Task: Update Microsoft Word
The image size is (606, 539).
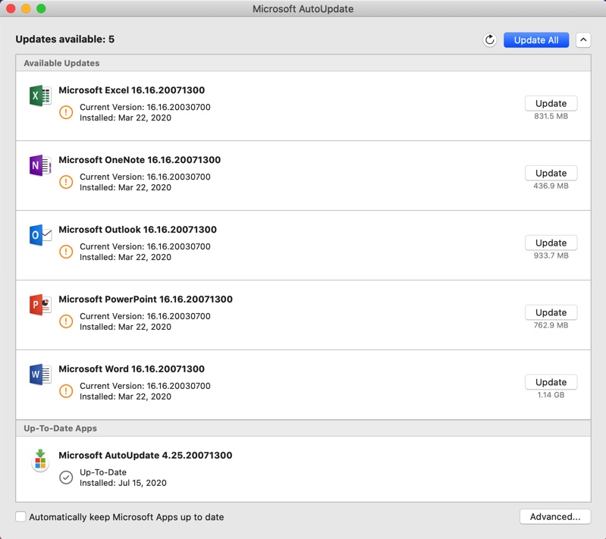Action: pyautogui.click(x=551, y=382)
